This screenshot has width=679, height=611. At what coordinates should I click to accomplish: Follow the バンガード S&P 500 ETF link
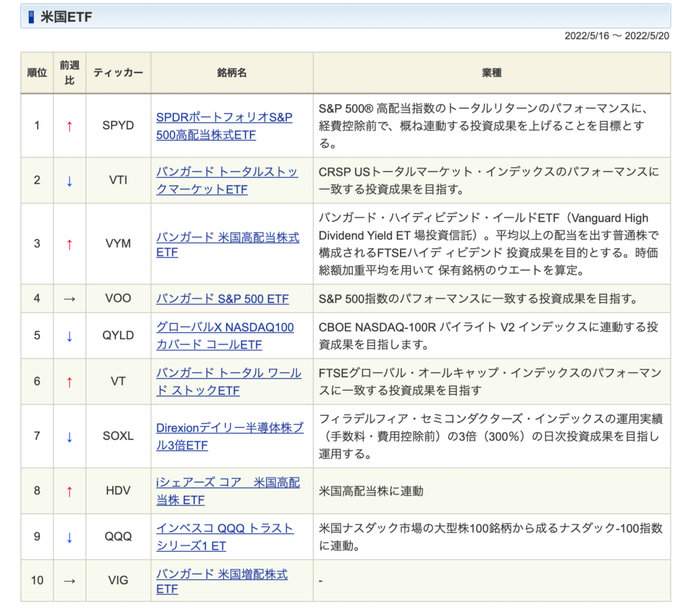[x=222, y=299]
